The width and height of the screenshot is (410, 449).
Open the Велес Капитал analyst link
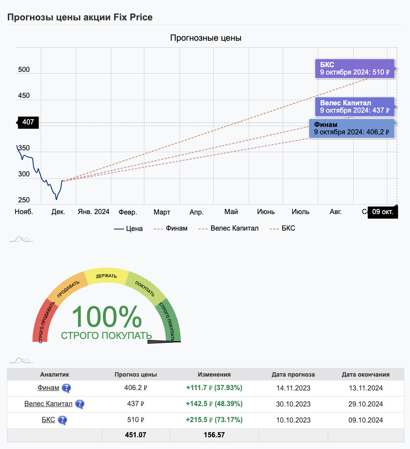[x=49, y=404]
